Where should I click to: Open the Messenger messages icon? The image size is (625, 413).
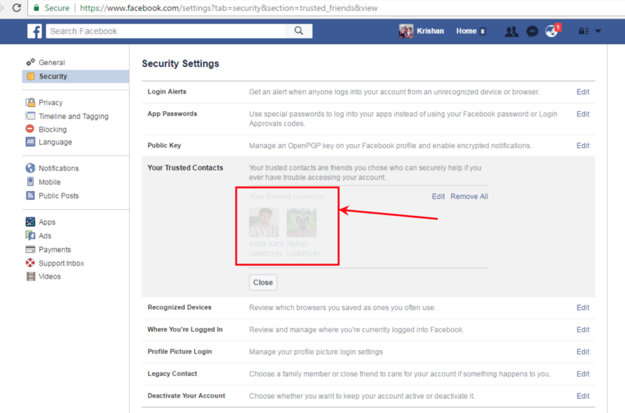click(x=532, y=32)
